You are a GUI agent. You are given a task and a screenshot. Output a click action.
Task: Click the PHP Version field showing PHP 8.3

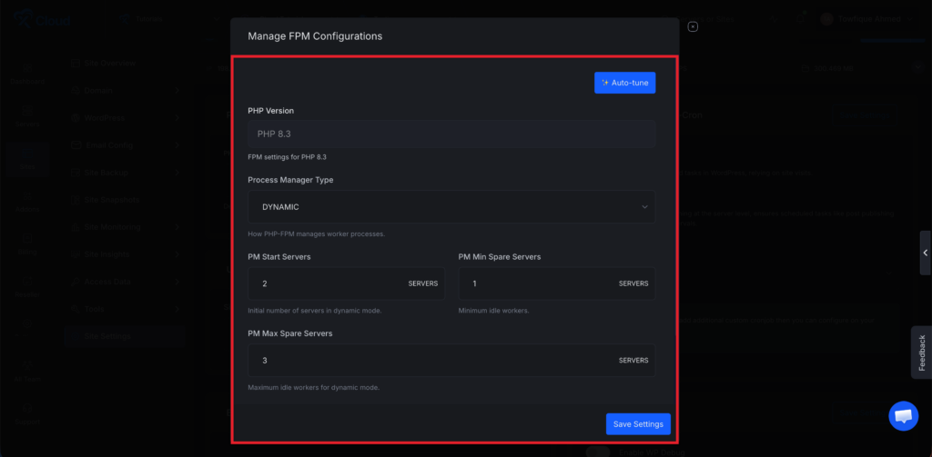click(x=451, y=134)
